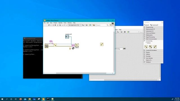The width and height of the screenshot is (180, 101).
Task: Open Reorder dropdown in Block Diagram toolbar
Action: pyautogui.click(x=90, y=25)
